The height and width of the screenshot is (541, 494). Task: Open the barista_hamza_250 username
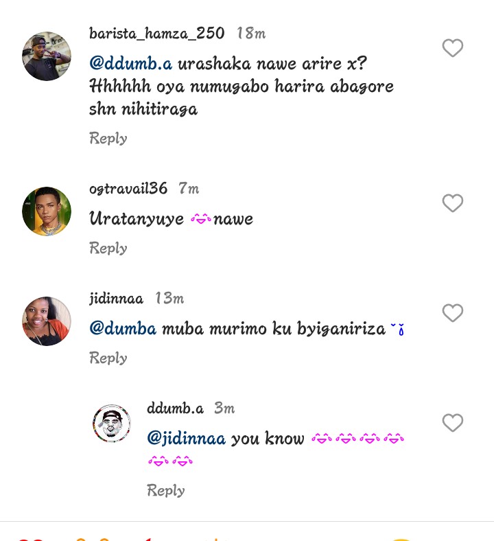157,33
